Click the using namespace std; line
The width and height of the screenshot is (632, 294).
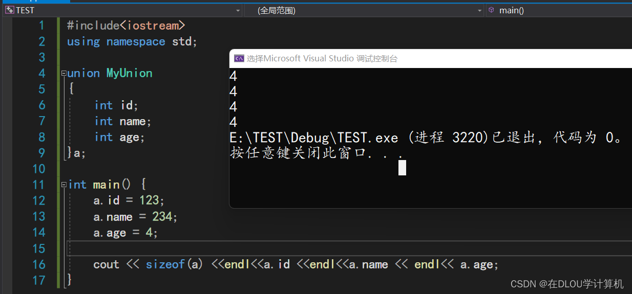(132, 41)
